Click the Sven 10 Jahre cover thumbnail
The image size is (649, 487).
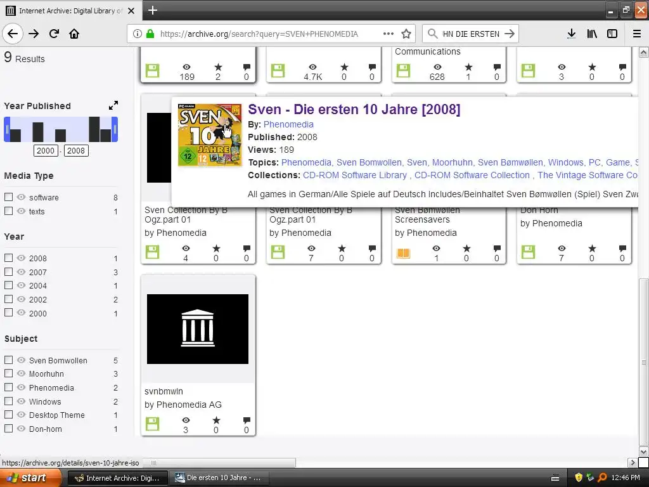coord(210,135)
